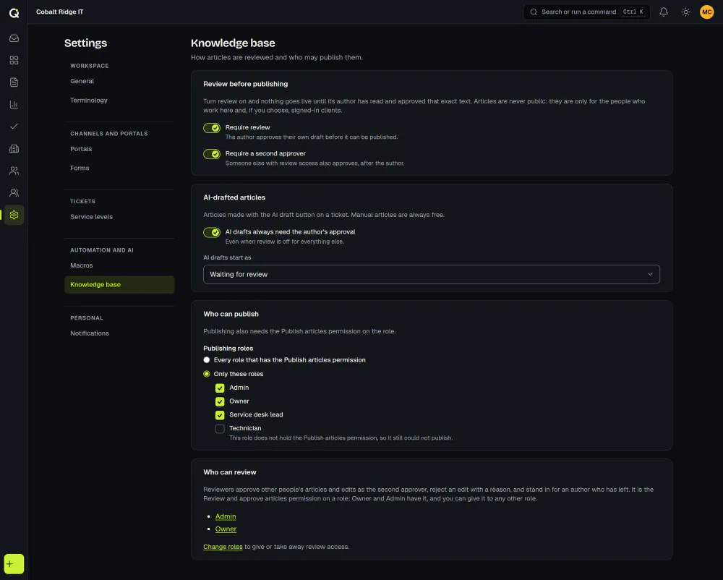The width and height of the screenshot is (723, 580).
Task: Go to Forms settings
Action: [x=119, y=168]
